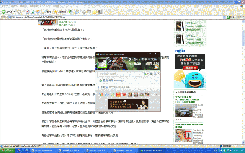Click the man portrait tab icon
Image resolution: width=245 pixels, height=153 pixels.
pos(130,94)
